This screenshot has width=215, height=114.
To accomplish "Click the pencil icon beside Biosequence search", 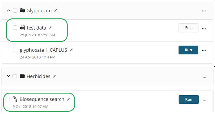I will [68, 99].
